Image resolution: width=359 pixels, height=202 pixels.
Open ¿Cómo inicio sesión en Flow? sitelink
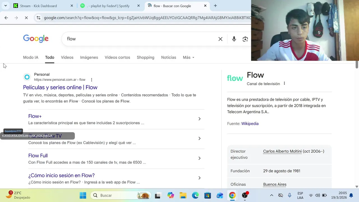click(61, 175)
